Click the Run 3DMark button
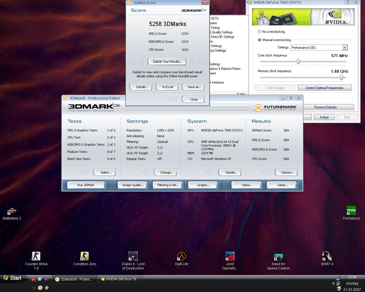365x292 pixels. click(x=86, y=185)
